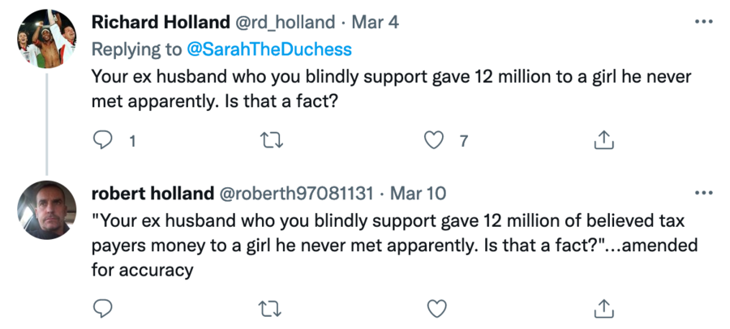This screenshot has height=329, width=730.
Task: Open robert holland's amended-for-accuracy tweet text
Action: pyautogui.click(x=389, y=246)
